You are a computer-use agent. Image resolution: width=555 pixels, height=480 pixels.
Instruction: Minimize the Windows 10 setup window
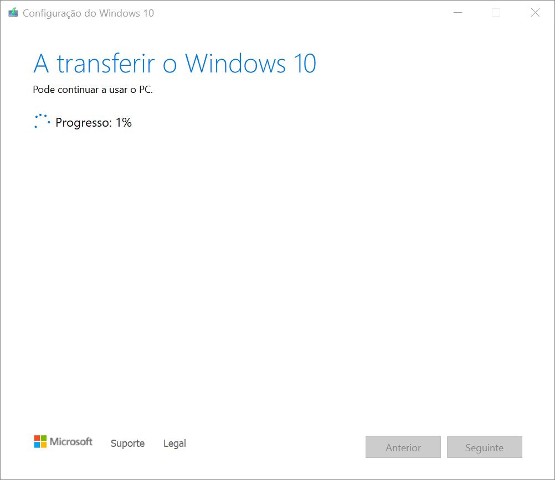pos(458,13)
